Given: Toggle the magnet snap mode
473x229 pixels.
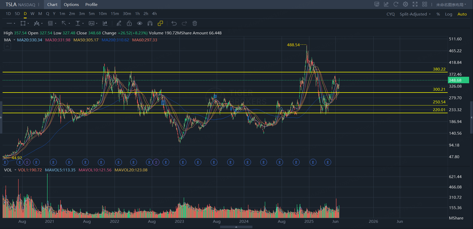Looking at the screenshot, I should point(150,24).
